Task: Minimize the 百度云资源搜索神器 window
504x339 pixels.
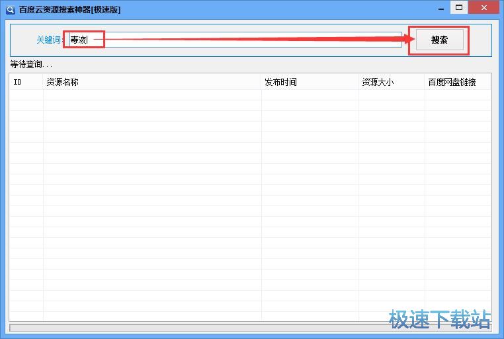Action: 441,9
